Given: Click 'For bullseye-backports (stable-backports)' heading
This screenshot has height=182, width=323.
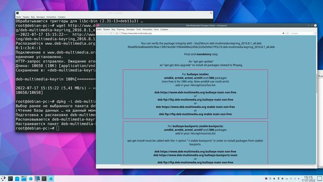Looking at the screenshot, I should [x=195, y=126].
